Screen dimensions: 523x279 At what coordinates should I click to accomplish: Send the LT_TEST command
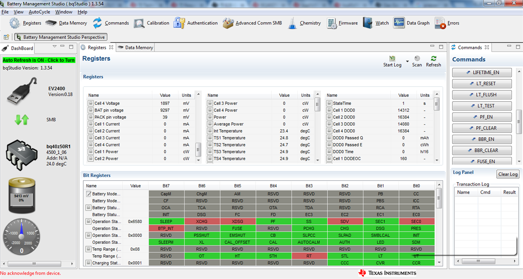(x=482, y=106)
